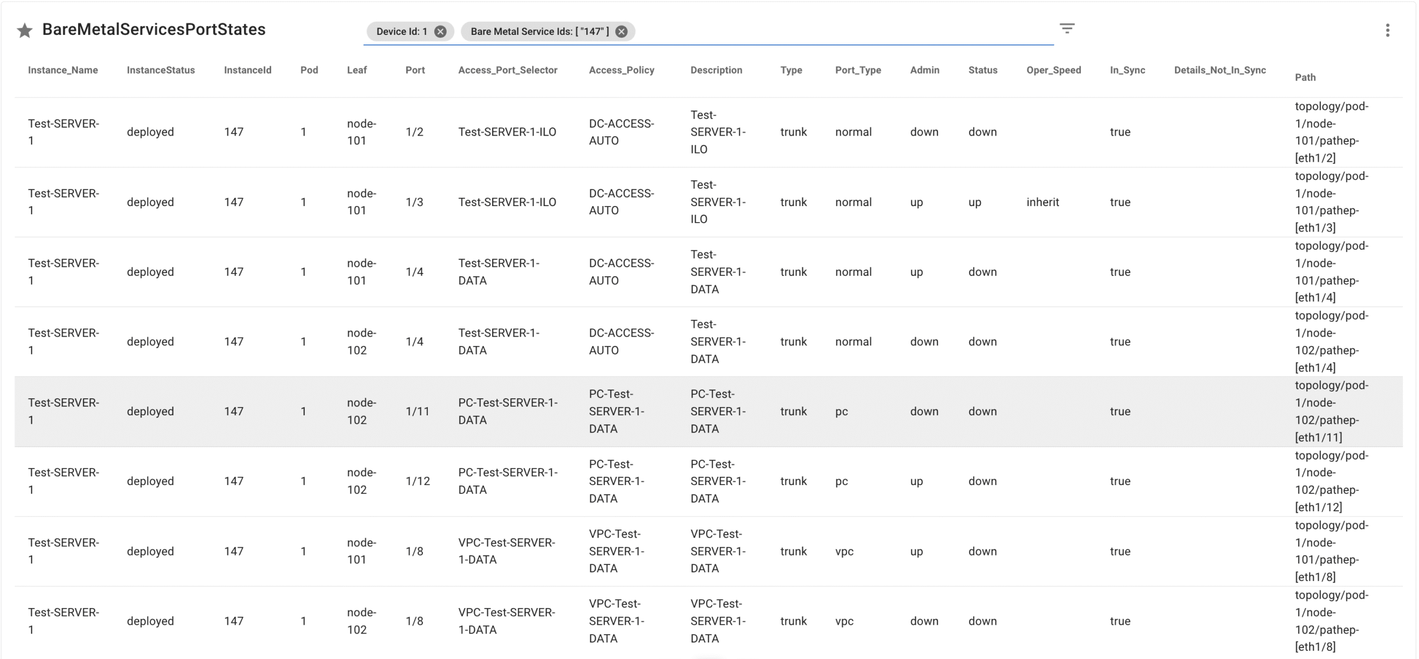
Task: Select the row with port 1/2
Action: (414, 132)
